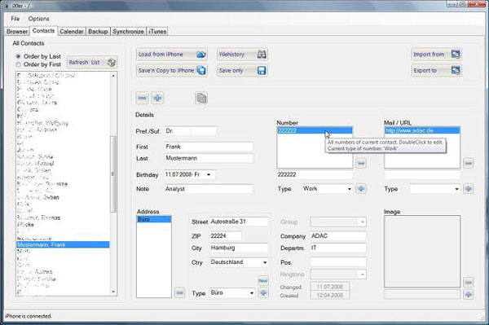Screen dimensions: 489x325
Task: Switch to the Browser tab
Action: 17,32
